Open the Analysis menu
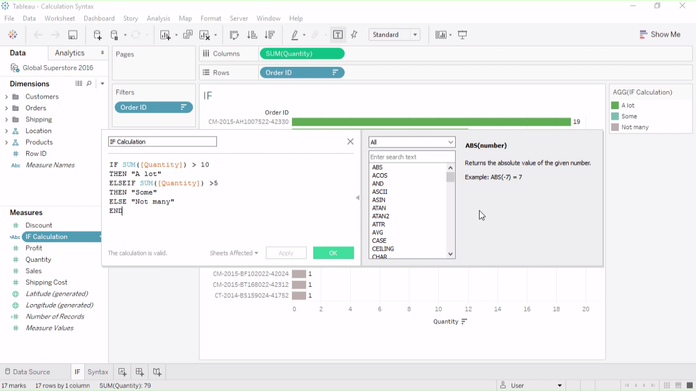The width and height of the screenshot is (696, 391). click(x=158, y=18)
